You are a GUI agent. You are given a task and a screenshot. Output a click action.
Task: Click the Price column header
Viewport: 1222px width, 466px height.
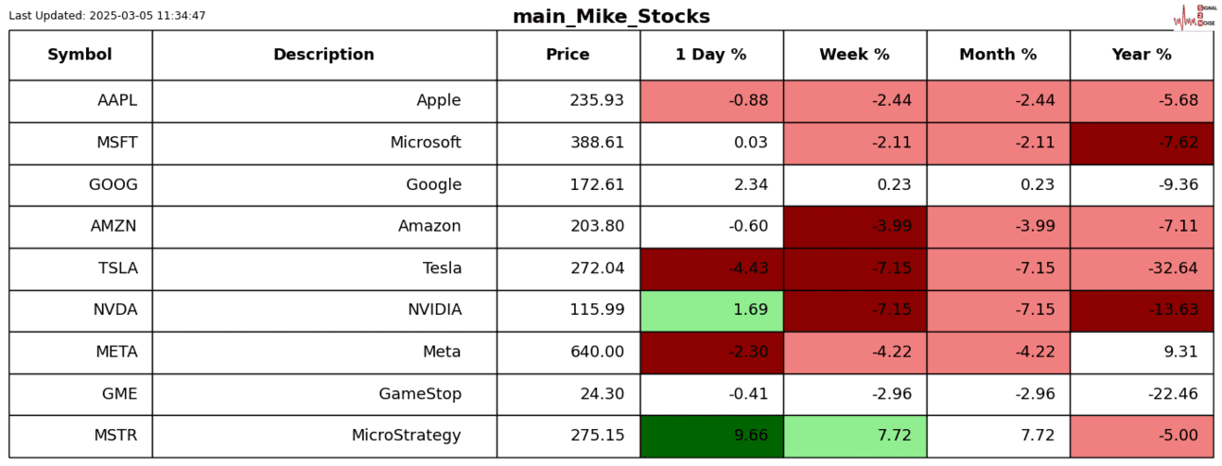(x=568, y=55)
